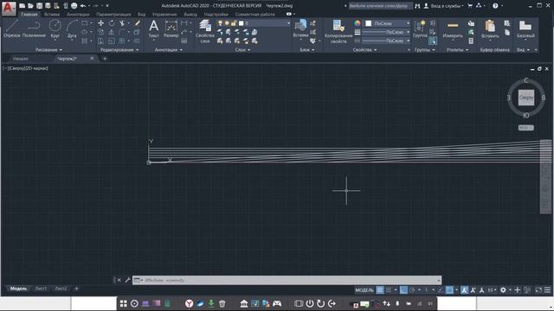The width and height of the screenshot is (554, 311).
Task: Toggle layer lock padlock icon
Action: pyautogui.click(x=234, y=23)
